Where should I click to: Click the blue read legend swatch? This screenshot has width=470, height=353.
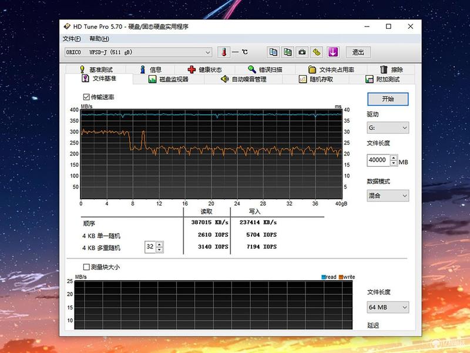click(324, 277)
